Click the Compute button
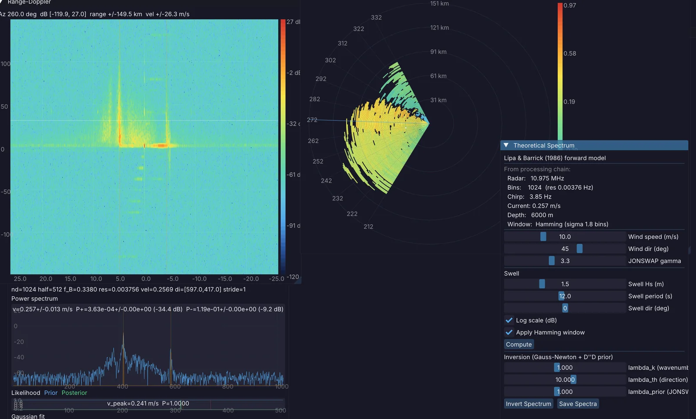The width and height of the screenshot is (696, 419). pyautogui.click(x=519, y=344)
